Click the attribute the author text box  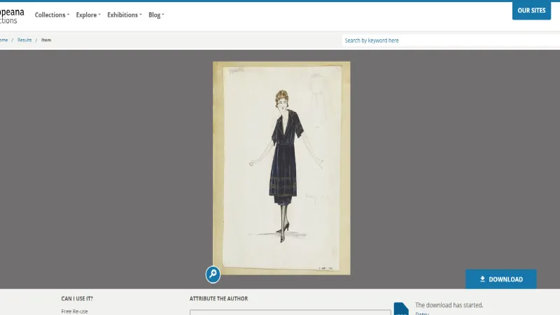tap(290, 312)
